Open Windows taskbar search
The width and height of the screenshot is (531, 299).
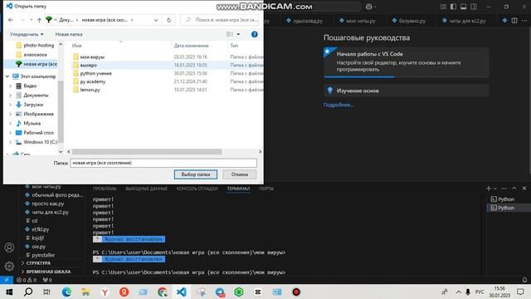point(28,292)
